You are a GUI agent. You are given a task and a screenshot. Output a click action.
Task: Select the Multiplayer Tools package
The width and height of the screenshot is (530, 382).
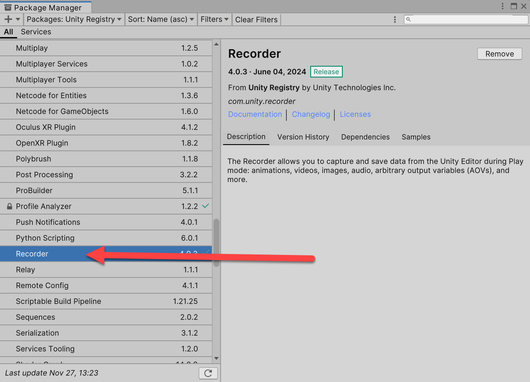pyautogui.click(x=106, y=80)
